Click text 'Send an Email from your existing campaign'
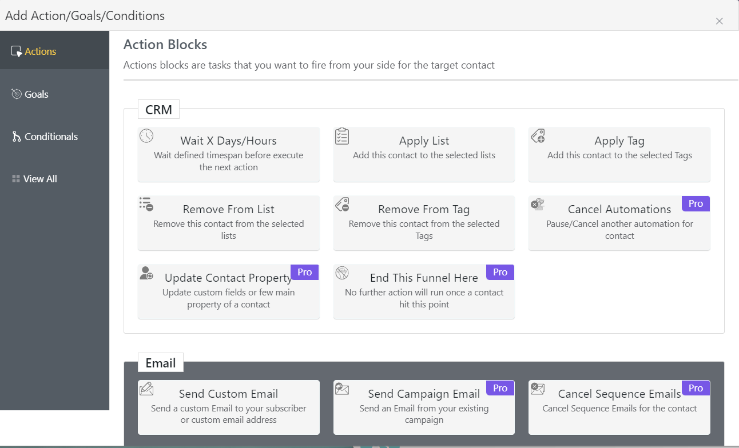Screen dimensions: 739x448 tap(424, 414)
